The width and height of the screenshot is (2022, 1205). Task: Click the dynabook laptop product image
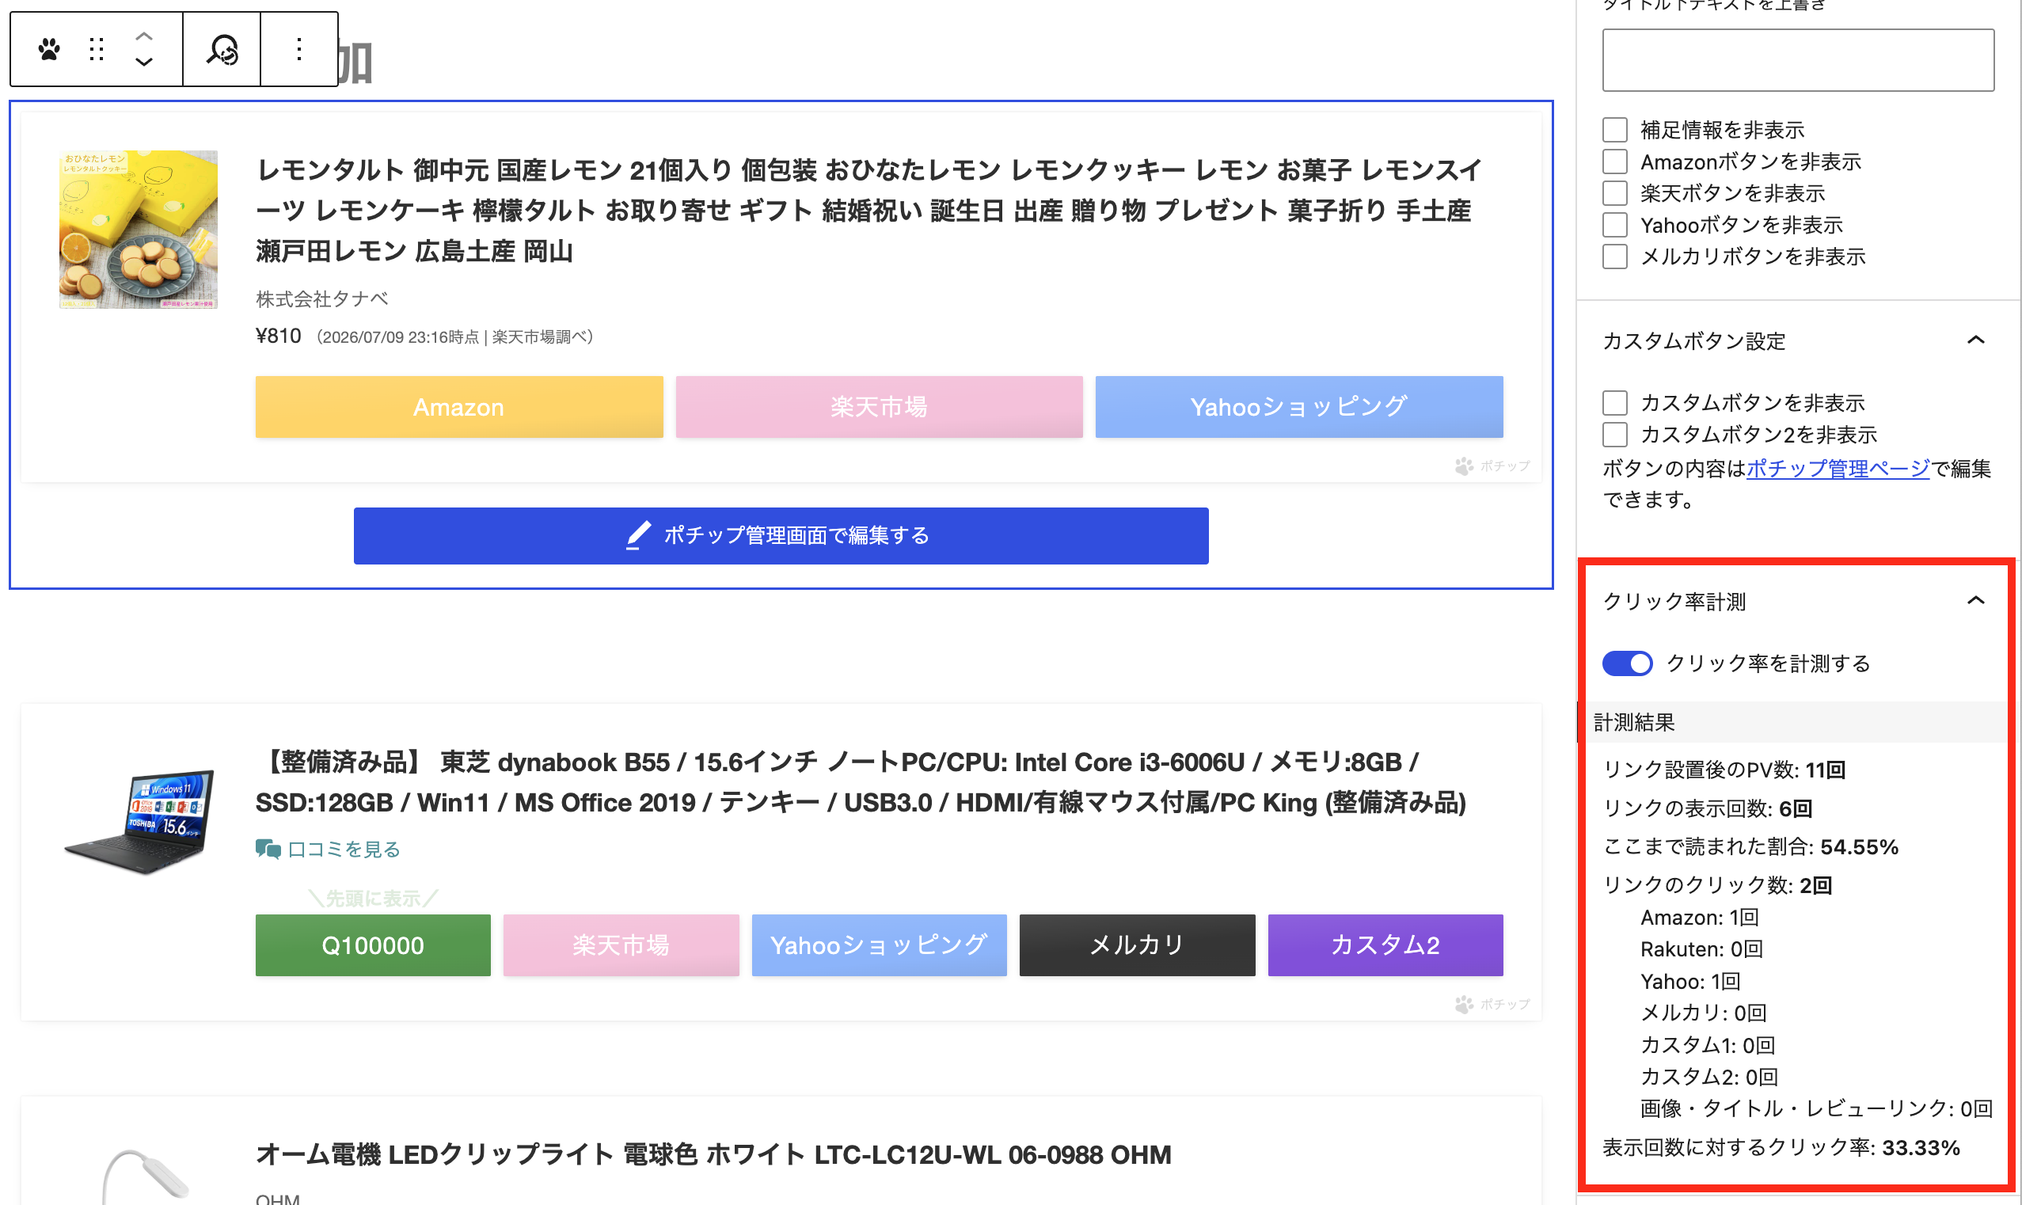pyautogui.click(x=139, y=821)
